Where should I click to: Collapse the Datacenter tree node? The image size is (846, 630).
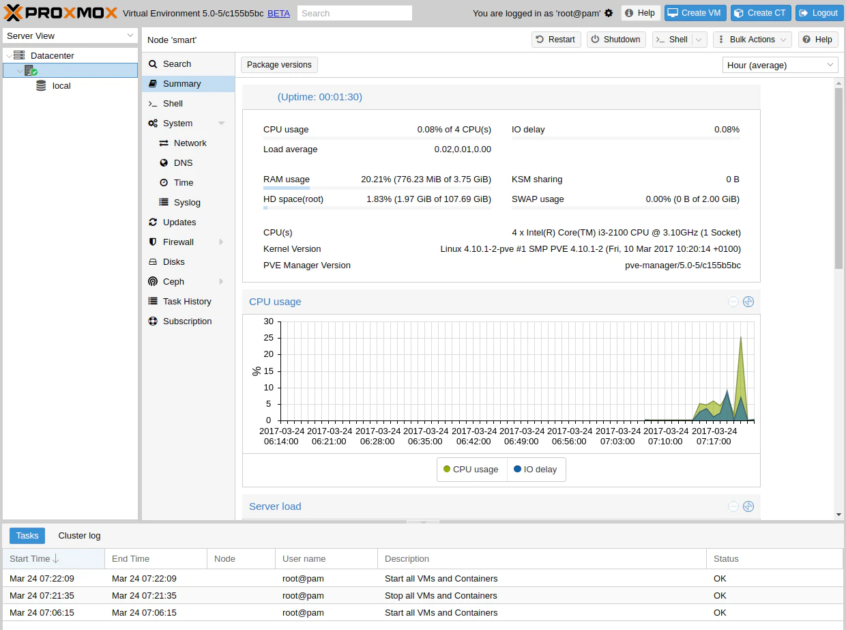(x=8, y=56)
